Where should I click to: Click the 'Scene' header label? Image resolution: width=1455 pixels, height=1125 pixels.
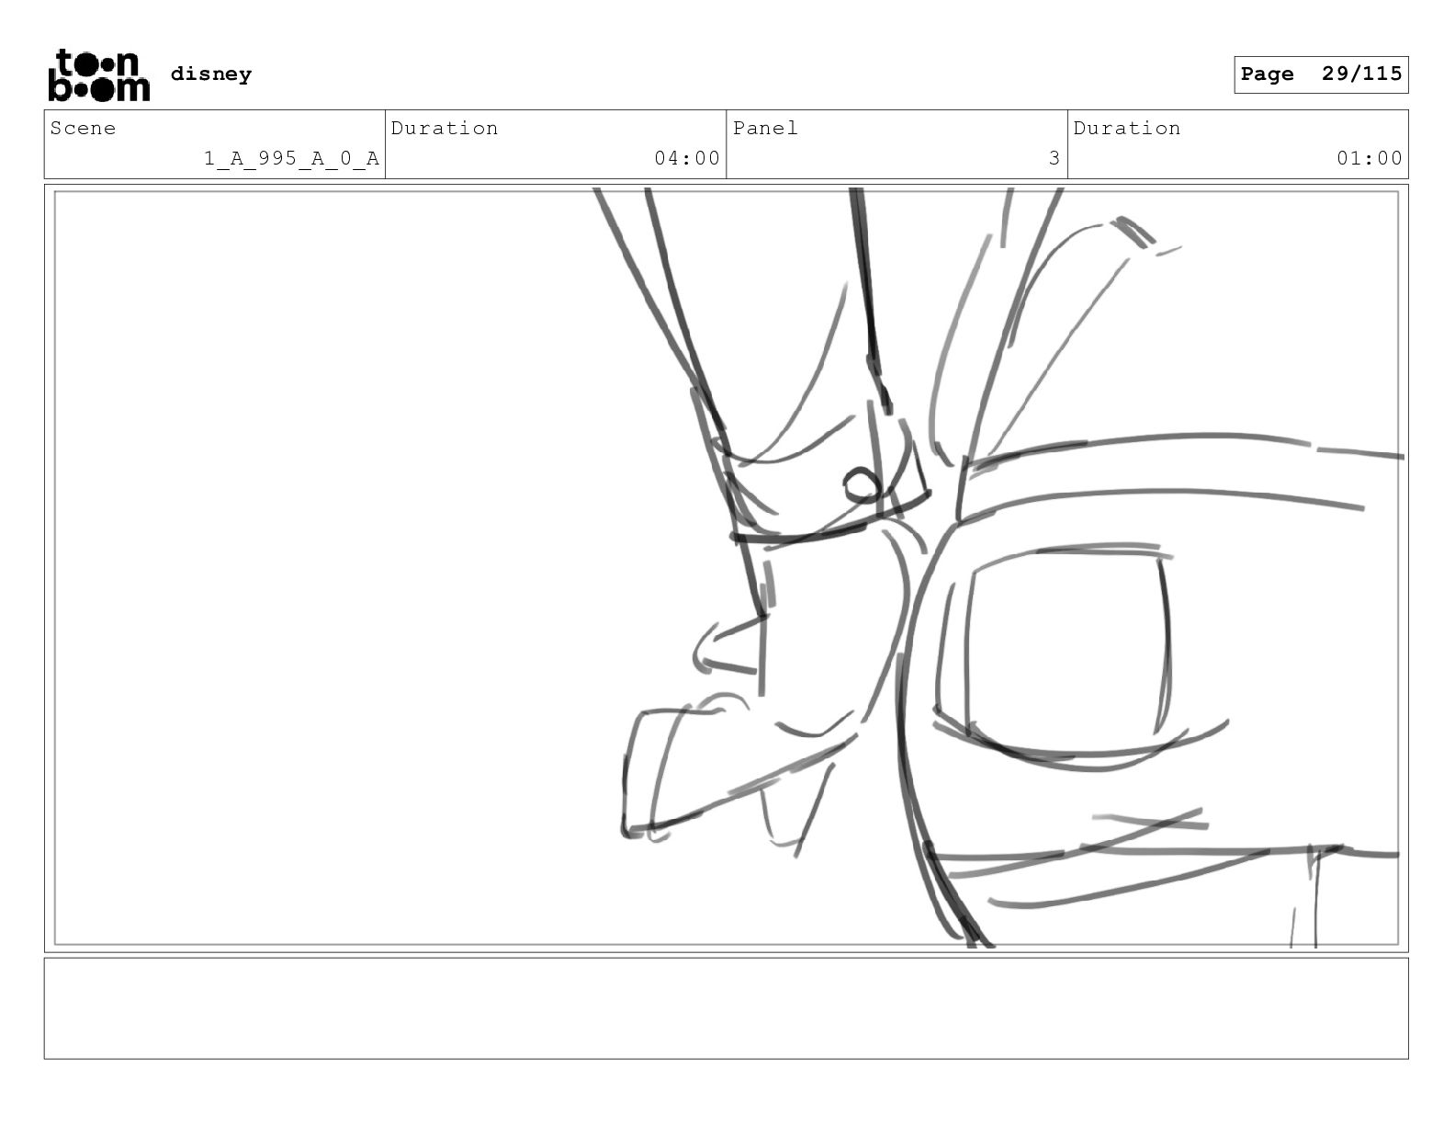point(84,128)
